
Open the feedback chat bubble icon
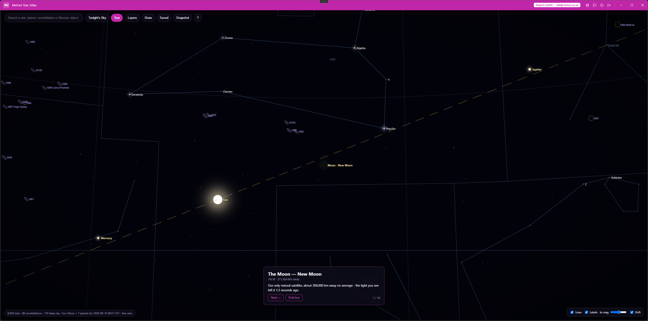(595, 5)
